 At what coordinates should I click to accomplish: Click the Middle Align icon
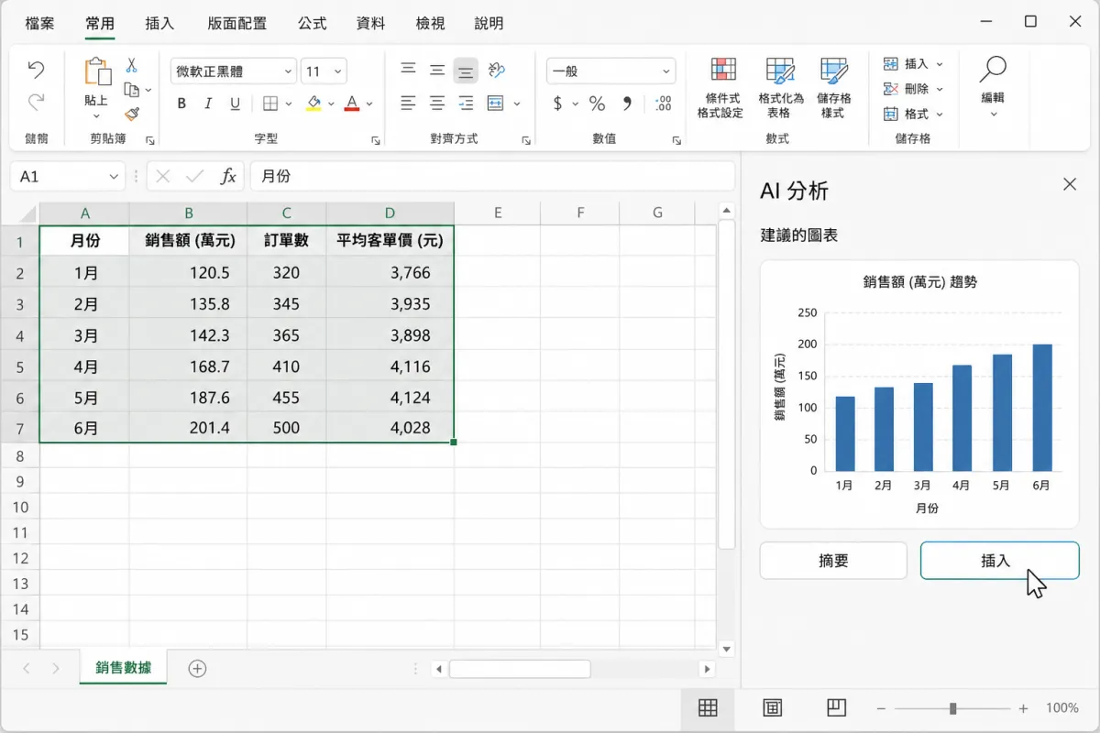437,71
